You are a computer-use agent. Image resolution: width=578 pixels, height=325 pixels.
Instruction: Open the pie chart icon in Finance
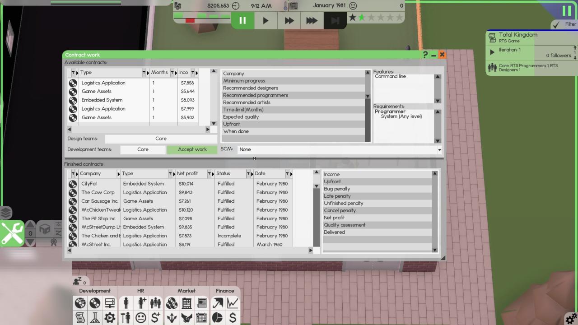click(218, 318)
